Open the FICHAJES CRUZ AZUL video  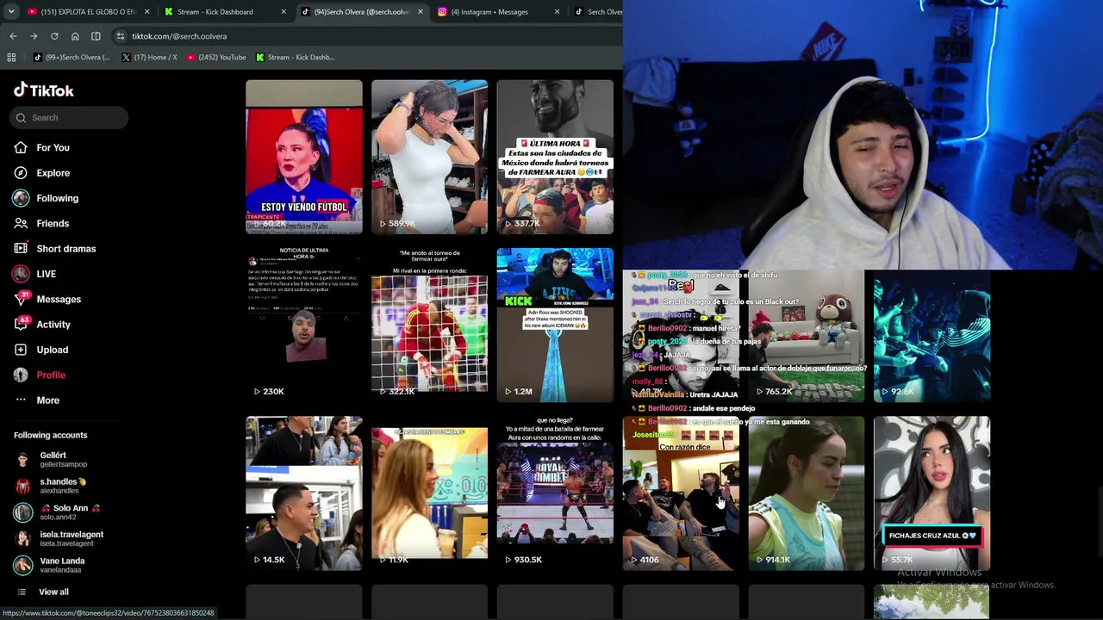coord(932,493)
